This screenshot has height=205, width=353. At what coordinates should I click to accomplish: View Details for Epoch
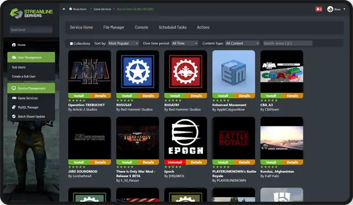pos(196,162)
